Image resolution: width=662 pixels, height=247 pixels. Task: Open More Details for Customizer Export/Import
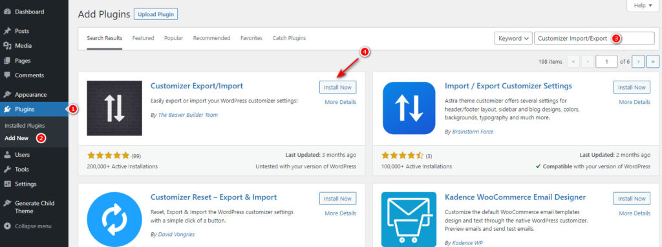click(x=340, y=102)
